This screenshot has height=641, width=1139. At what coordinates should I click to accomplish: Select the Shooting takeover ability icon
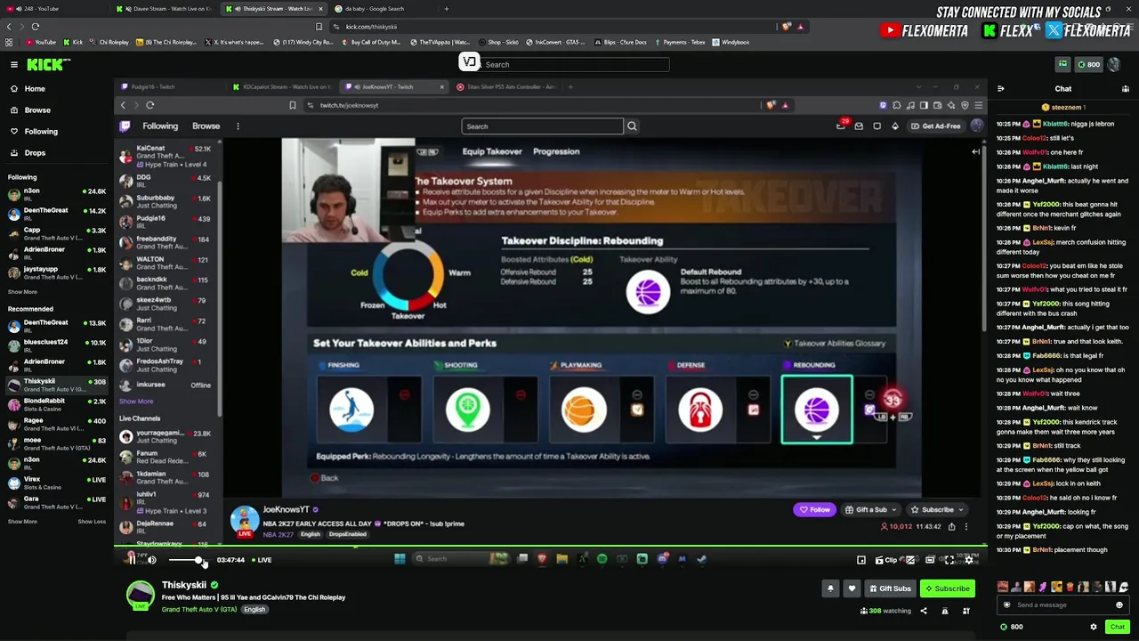pyautogui.click(x=468, y=410)
